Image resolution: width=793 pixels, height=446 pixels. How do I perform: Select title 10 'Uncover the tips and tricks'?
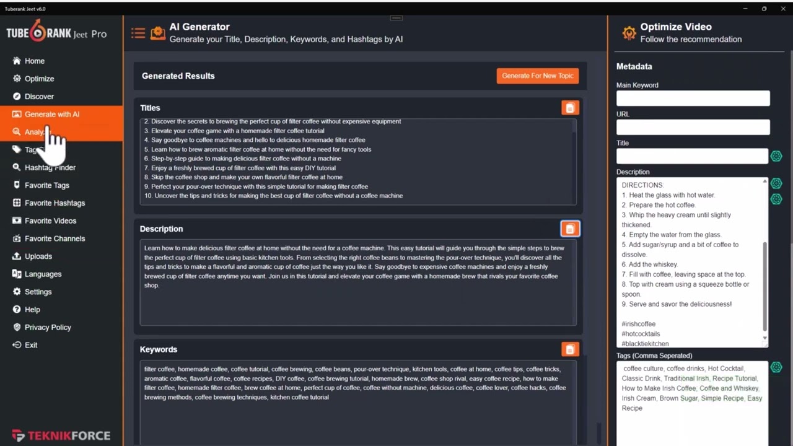coord(273,196)
